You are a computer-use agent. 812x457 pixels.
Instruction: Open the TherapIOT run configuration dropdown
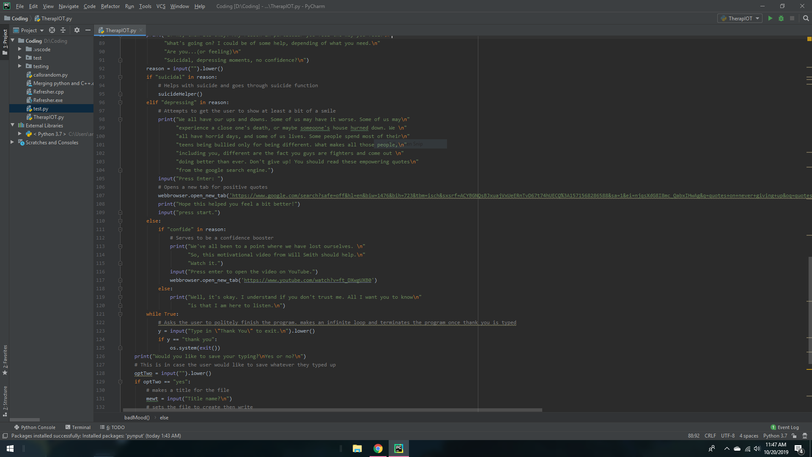pyautogui.click(x=740, y=18)
